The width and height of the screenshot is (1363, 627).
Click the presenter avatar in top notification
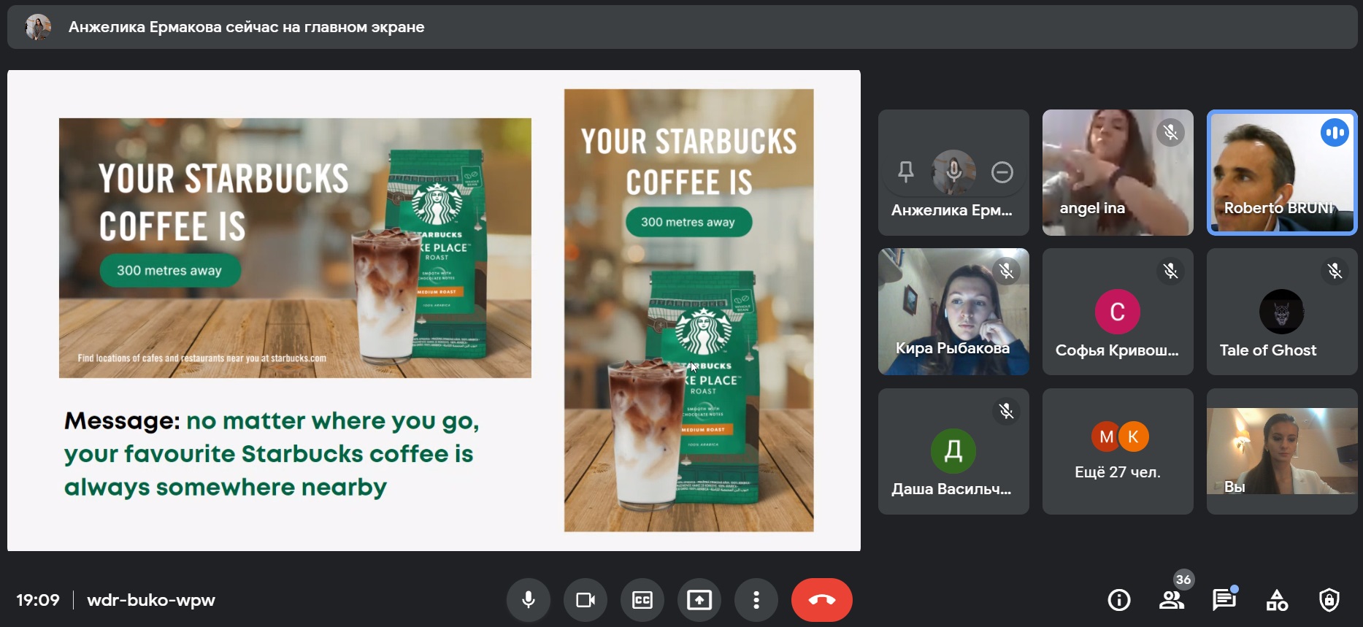(x=38, y=27)
